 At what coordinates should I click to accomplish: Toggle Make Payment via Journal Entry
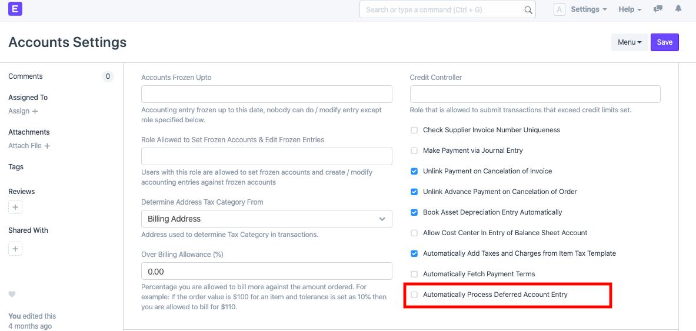click(x=414, y=151)
